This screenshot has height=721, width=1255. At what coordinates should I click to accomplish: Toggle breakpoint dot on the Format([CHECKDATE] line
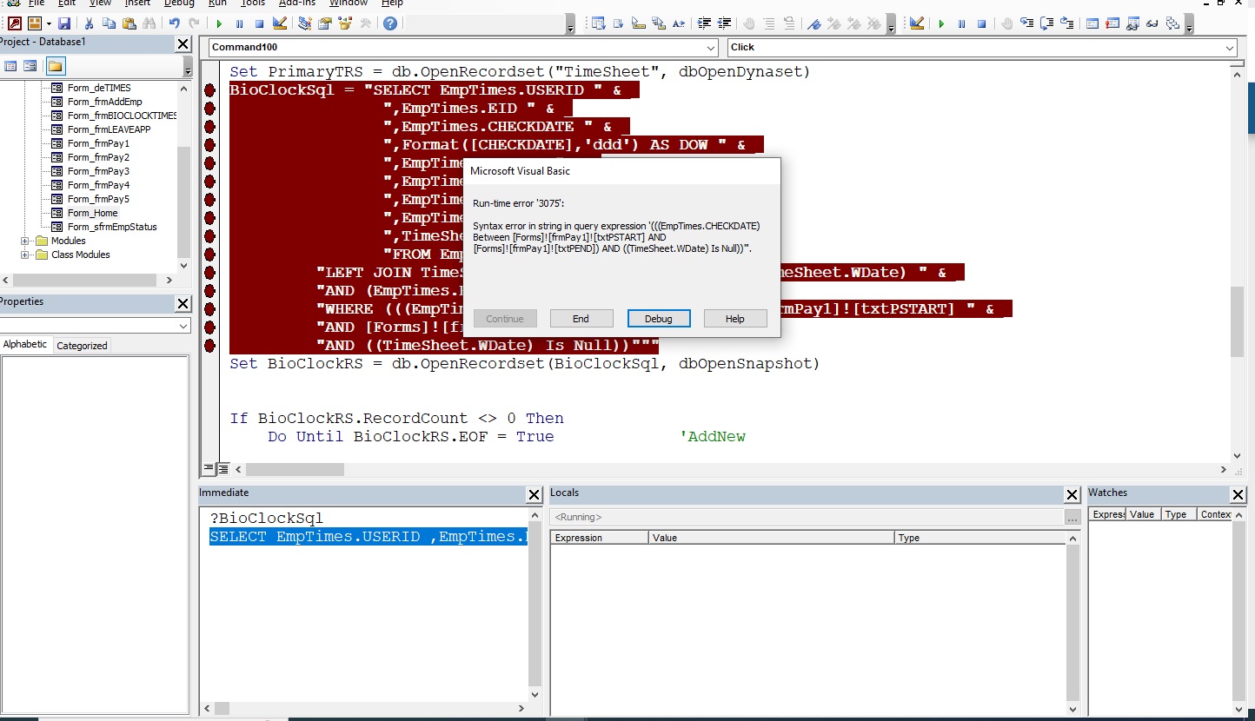pos(209,144)
